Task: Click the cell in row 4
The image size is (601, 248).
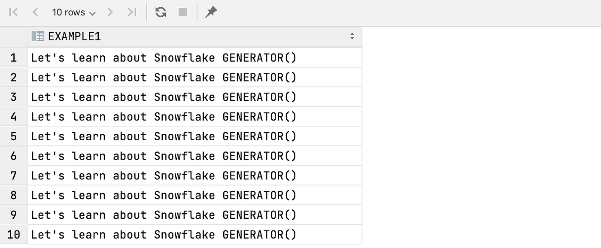Action: point(195,117)
